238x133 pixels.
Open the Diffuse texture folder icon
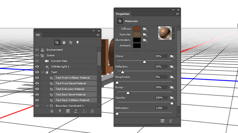click(145, 29)
